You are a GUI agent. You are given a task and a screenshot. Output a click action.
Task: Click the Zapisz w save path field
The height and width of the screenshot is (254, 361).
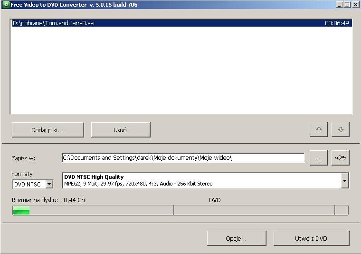[183, 157]
